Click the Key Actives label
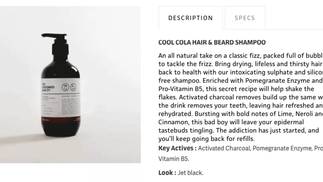This screenshot has height=182, width=323. point(177,148)
